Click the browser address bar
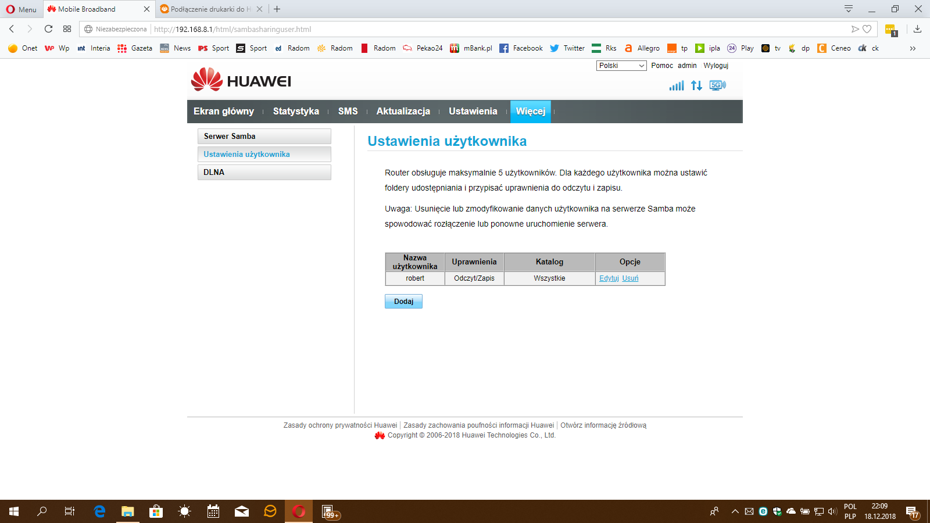The image size is (930, 523). (x=233, y=29)
